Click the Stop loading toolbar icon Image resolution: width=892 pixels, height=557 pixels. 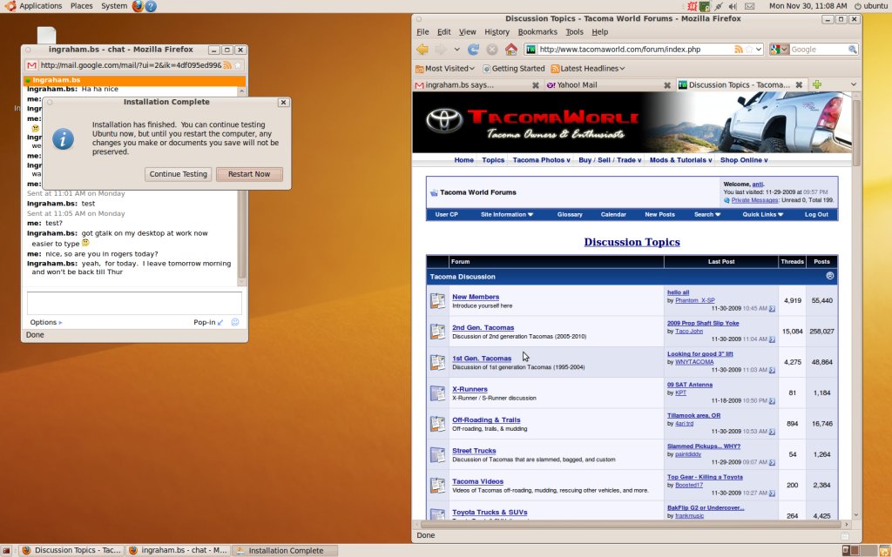coord(492,50)
